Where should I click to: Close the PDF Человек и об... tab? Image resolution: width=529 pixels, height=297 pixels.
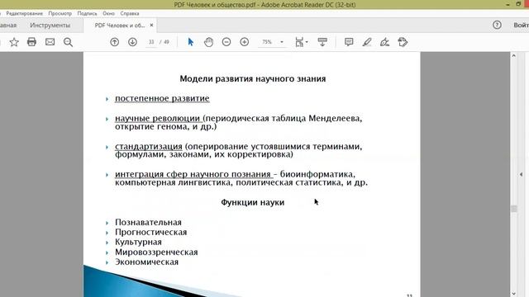point(151,26)
